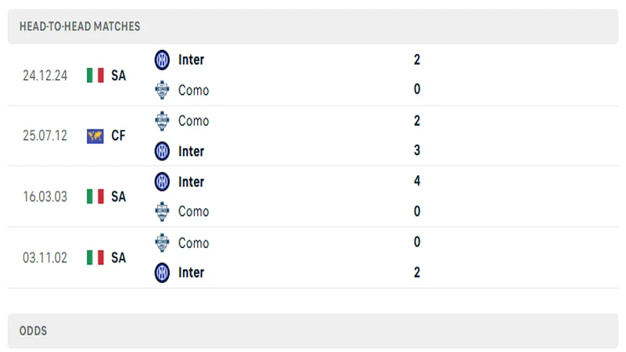Click Como crest in the 03.11.02 match
Screen dimensions: 626x352
click(x=162, y=242)
